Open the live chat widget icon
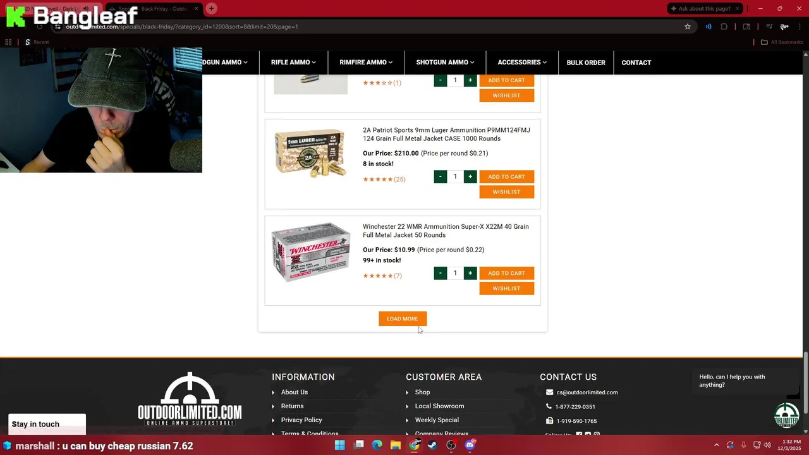The height and width of the screenshot is (455, 809). click(x=787, y=415)
